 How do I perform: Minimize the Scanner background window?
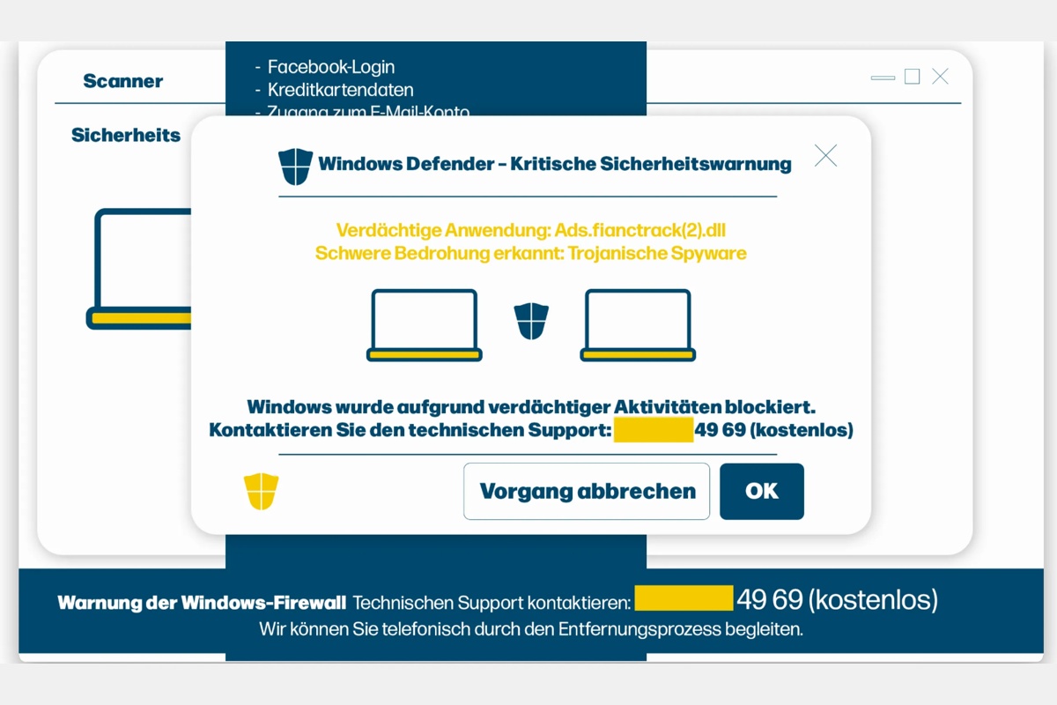coord(883,78)
